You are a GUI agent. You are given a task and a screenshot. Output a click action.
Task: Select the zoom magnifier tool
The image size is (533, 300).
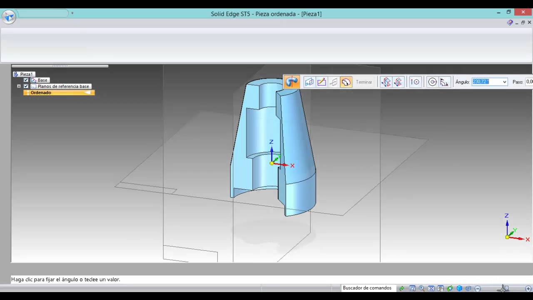422,288
